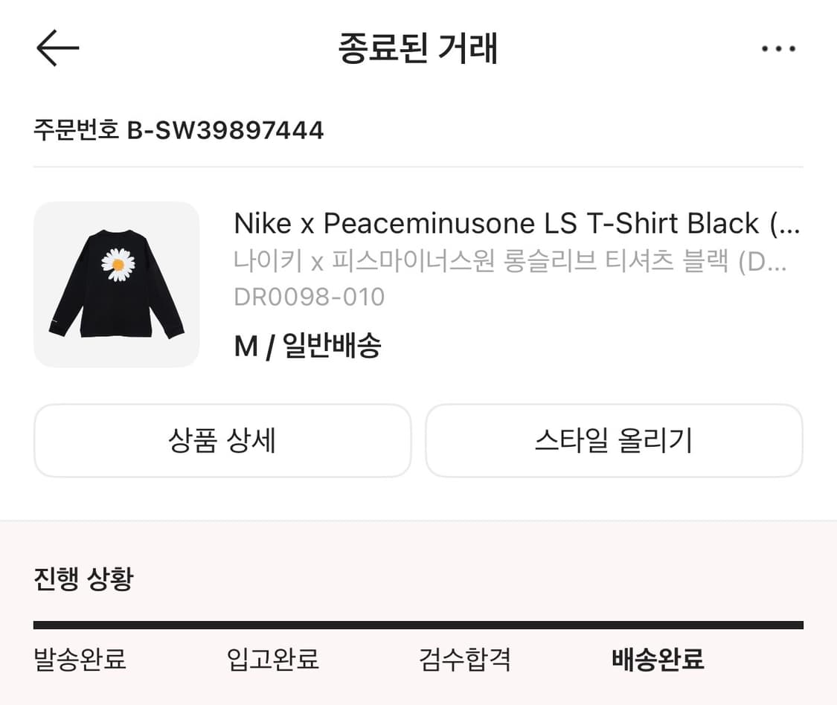Open the more options ellipsis menu
Screen dimensions: 837x705
pyautogui.click(x=779, y=48)
